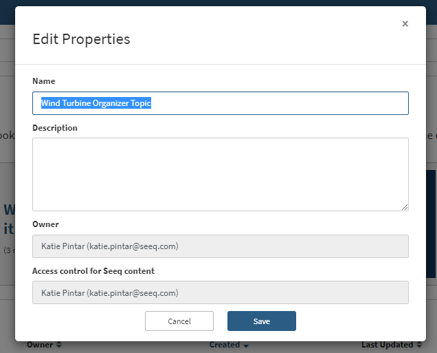This screenshot has height=353, width=437.
Task: Click the Access control for Seeq content label
Action: click(x=93, y=271)
